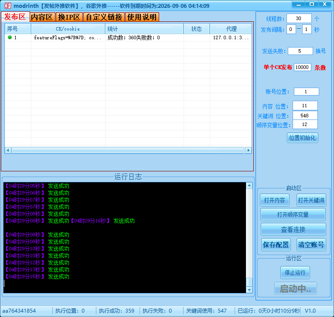
Task: Click the green status dot in row 1
Action: (10, 37)
